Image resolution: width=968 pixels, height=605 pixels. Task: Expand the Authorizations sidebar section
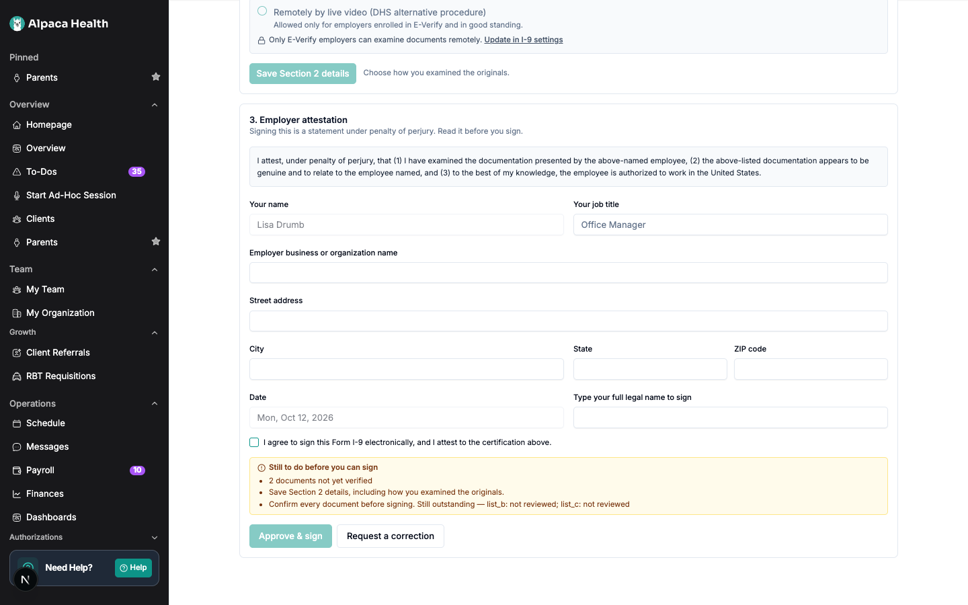[155, 538]
